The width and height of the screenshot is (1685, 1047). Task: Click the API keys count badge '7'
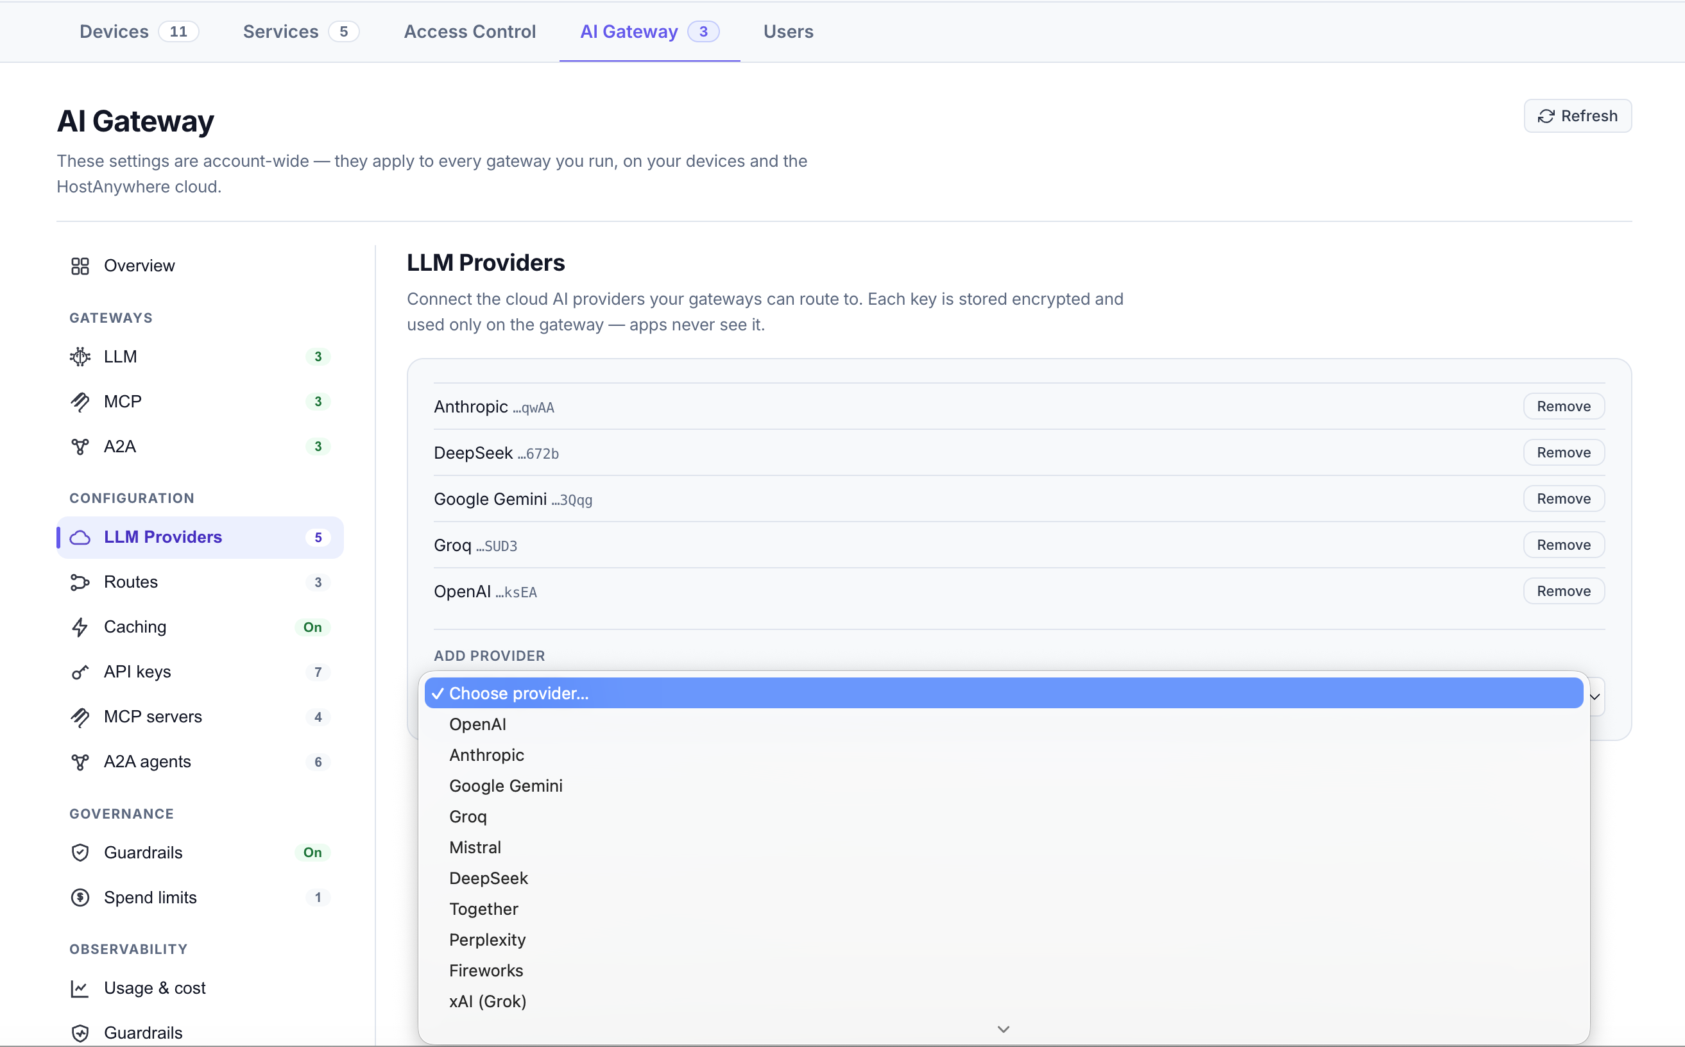pyautogui.click(x=318, y=672)
